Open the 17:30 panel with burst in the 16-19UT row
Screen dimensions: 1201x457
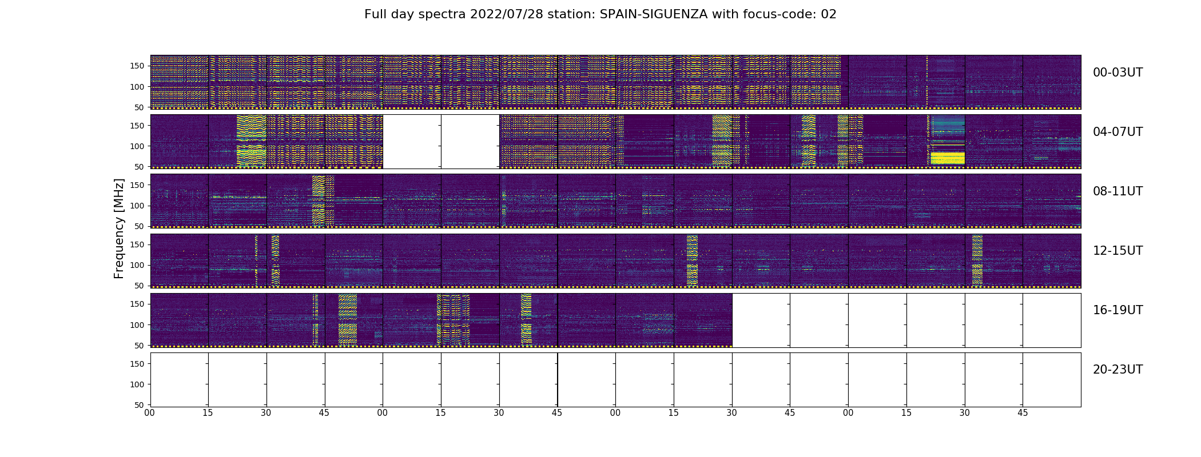click(x=528, y=320)
